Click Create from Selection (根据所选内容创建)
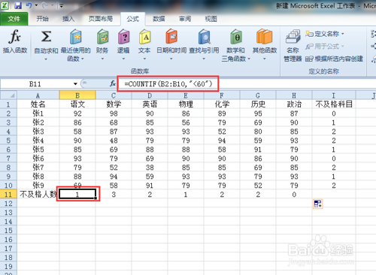This screenshot has height=275, width=376. point(334,59)
